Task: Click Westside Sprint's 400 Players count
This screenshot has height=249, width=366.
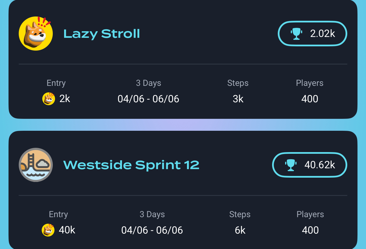Action: click(310, 230)
